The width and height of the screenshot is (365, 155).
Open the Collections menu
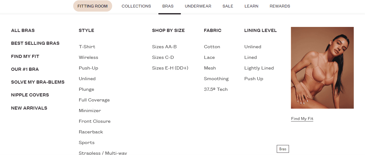tap(136, 6)
